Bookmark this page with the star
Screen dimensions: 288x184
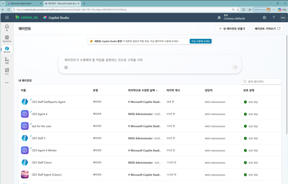point(238,10)
